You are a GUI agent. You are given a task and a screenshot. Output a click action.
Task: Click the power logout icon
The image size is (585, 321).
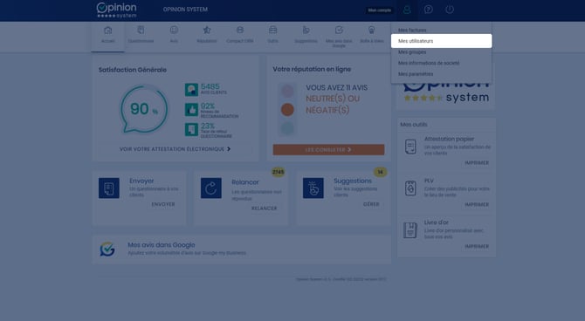[450, 10]
